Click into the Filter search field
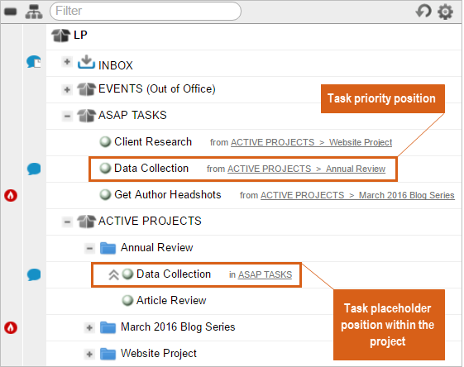 [x=146, y=12]
